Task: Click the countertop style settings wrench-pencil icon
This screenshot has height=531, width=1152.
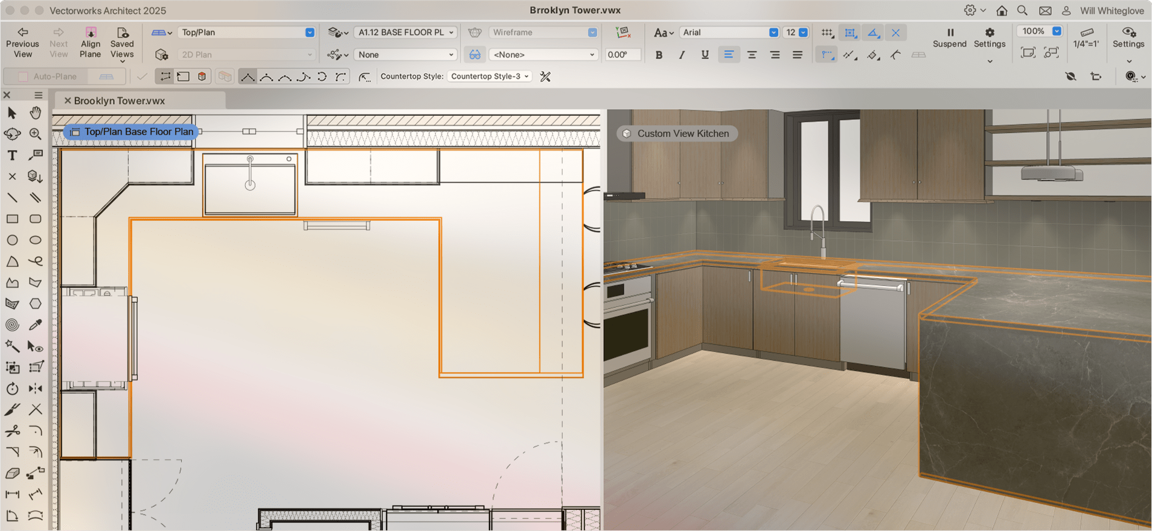Action: point(545,77)
